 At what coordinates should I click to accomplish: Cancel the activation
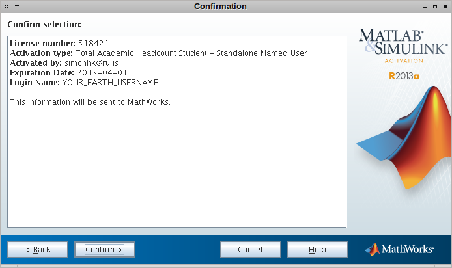pyautogui.click(x=250, y=249)
